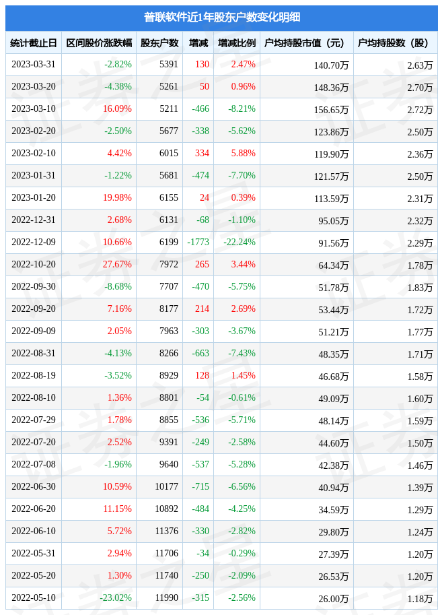Click the 股东户数 column header
This screenshot has width=438, height=615.
(159, 42)
